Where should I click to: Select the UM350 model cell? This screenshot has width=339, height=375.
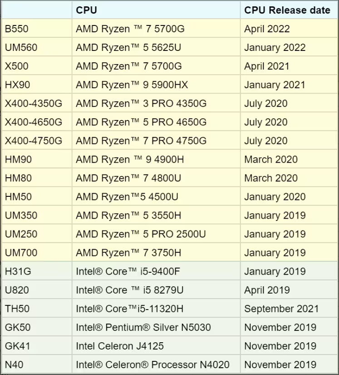pyautogui.click(x=21, y=215)
